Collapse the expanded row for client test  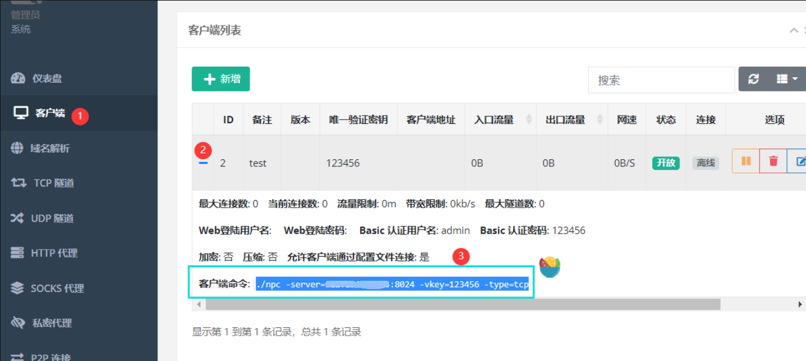tap(203, 163)
